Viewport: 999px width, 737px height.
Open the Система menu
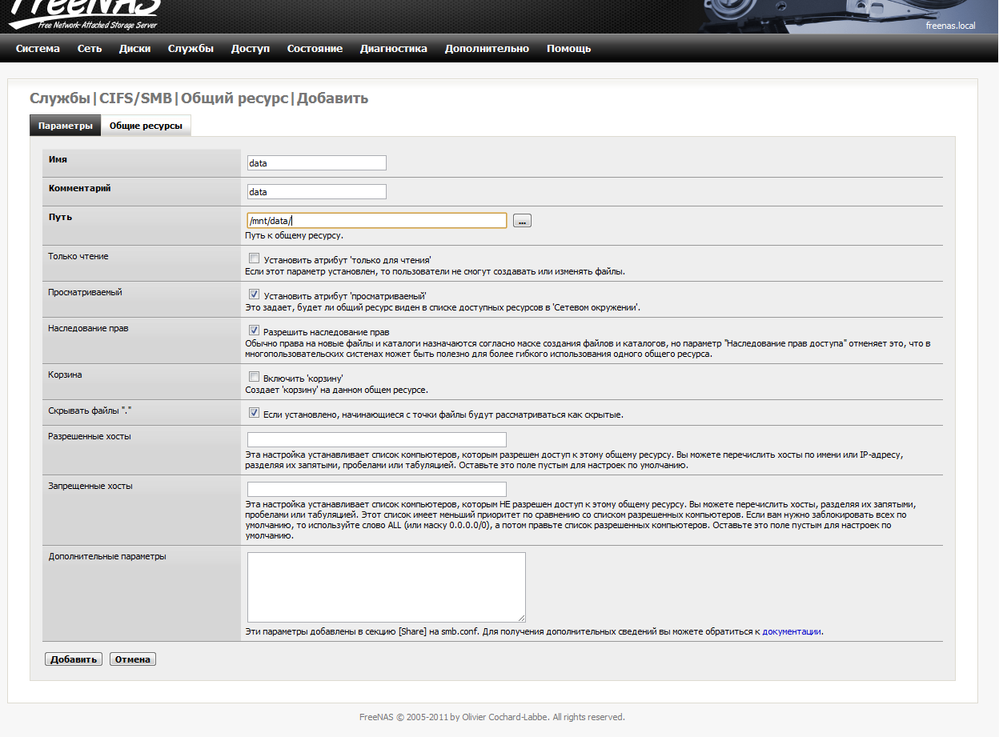[38, 49]
